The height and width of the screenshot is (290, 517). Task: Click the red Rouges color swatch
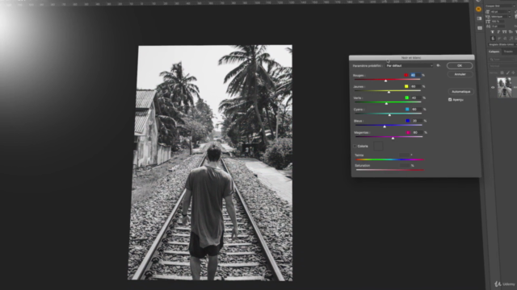[406, 75]
